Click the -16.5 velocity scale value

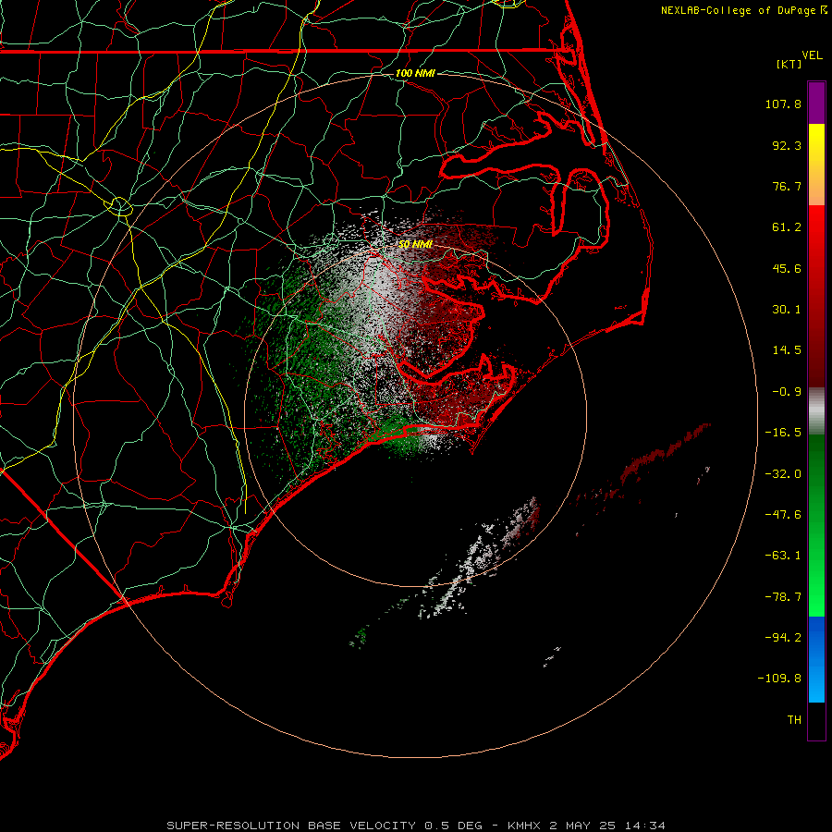(783, 433)
